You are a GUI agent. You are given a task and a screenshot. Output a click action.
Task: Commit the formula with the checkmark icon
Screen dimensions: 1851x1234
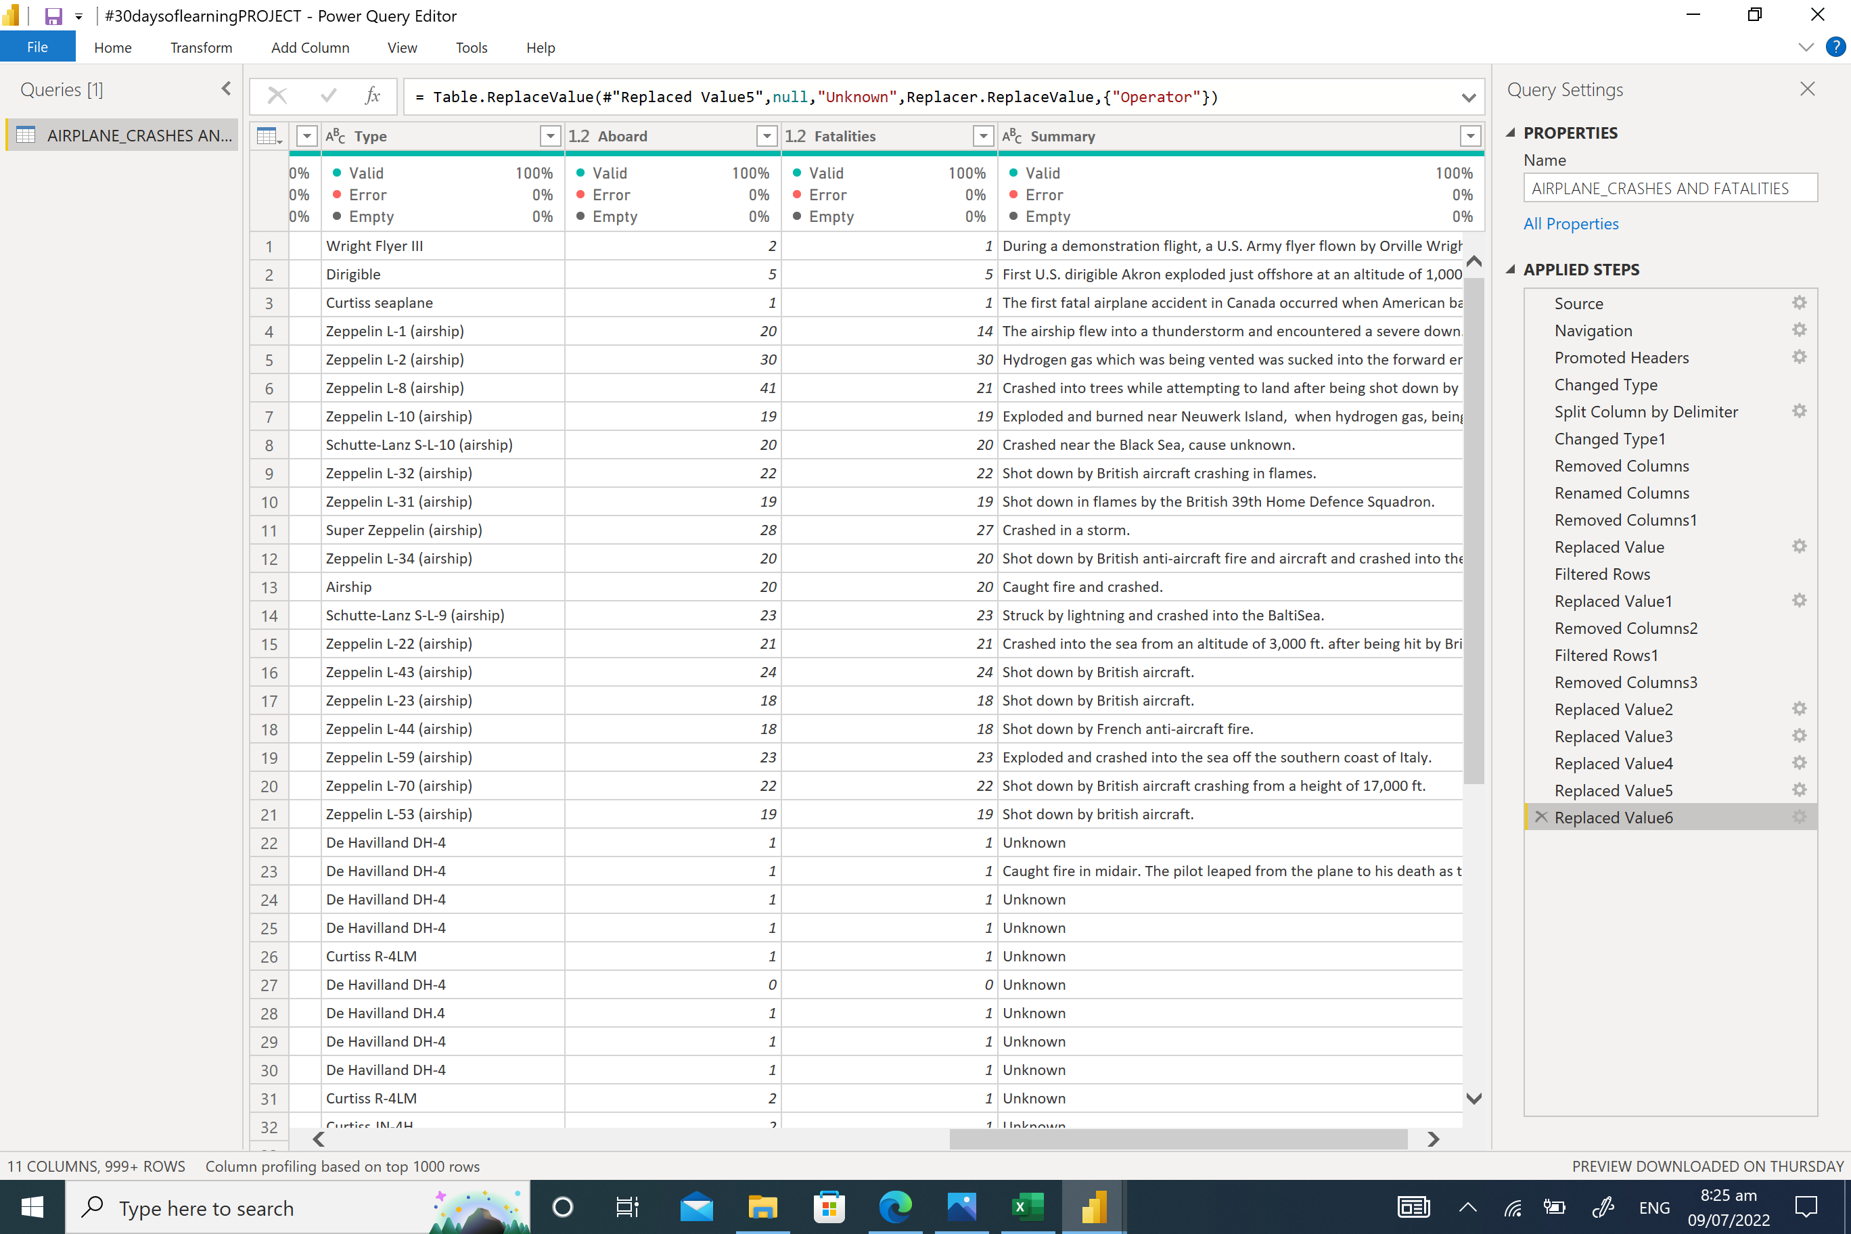(328, 96)
